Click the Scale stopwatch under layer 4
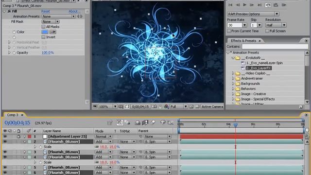The width and height of the screenshot is (311, 175). [40, 162]
